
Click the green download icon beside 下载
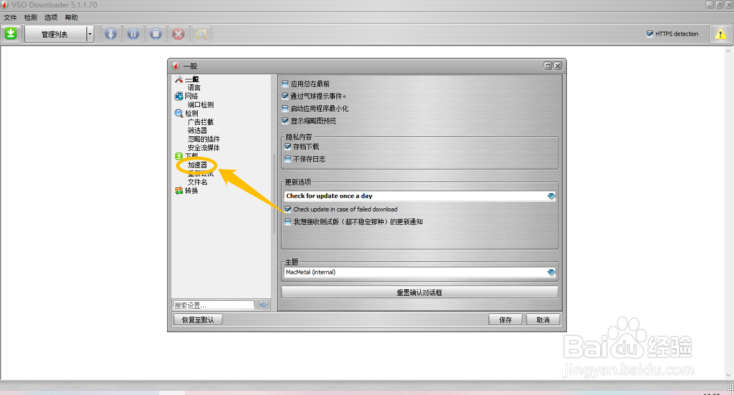(179, 156)
